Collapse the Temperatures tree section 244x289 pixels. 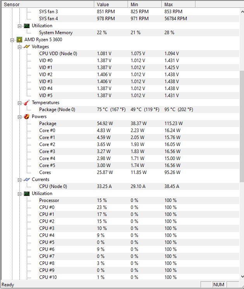(19, 103)
